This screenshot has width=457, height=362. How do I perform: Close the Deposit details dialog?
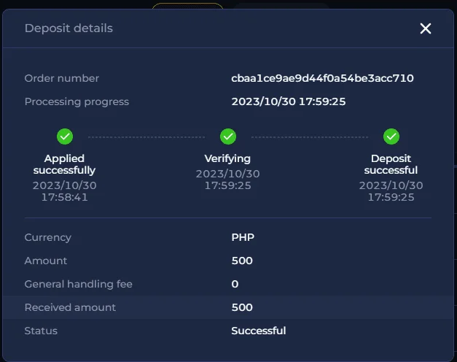point(426,28)
